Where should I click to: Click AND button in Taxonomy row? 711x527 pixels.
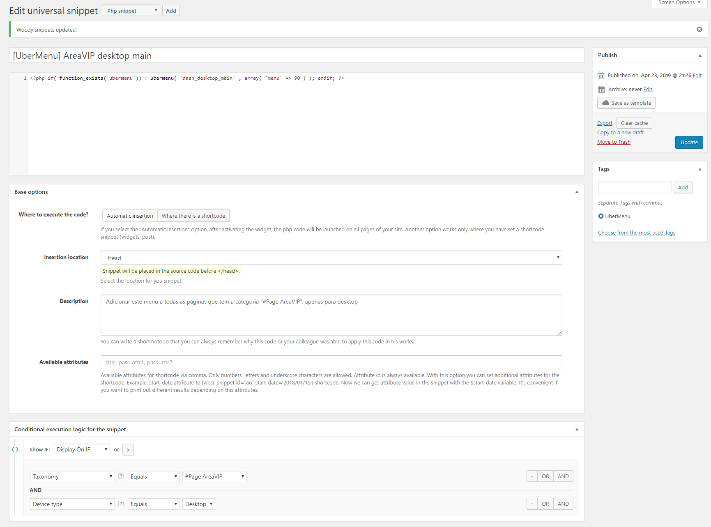coord(563,476)
